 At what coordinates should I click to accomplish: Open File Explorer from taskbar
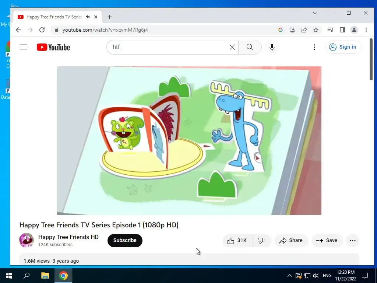tap(45, 276)
